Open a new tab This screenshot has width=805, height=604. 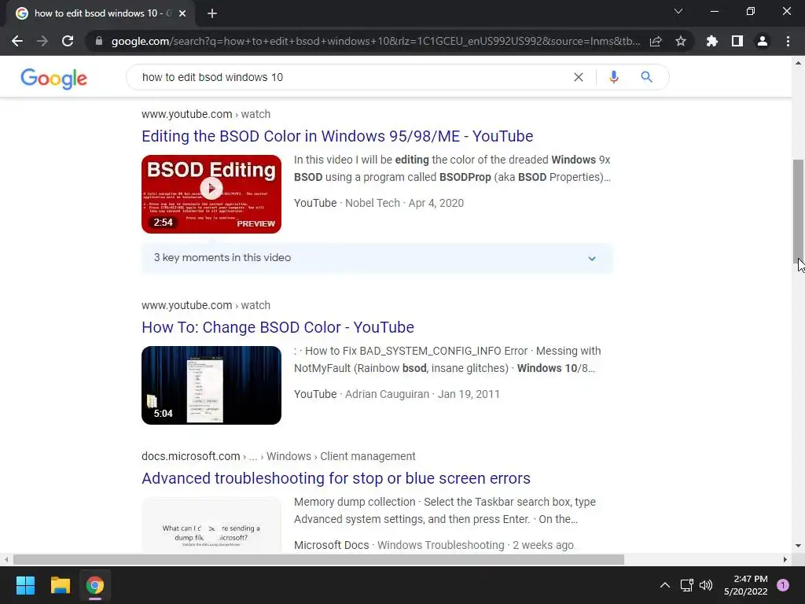coord(212,13)
